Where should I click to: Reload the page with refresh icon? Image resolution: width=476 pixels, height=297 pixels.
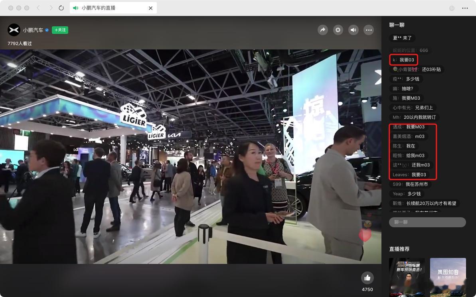coord(61,8)
